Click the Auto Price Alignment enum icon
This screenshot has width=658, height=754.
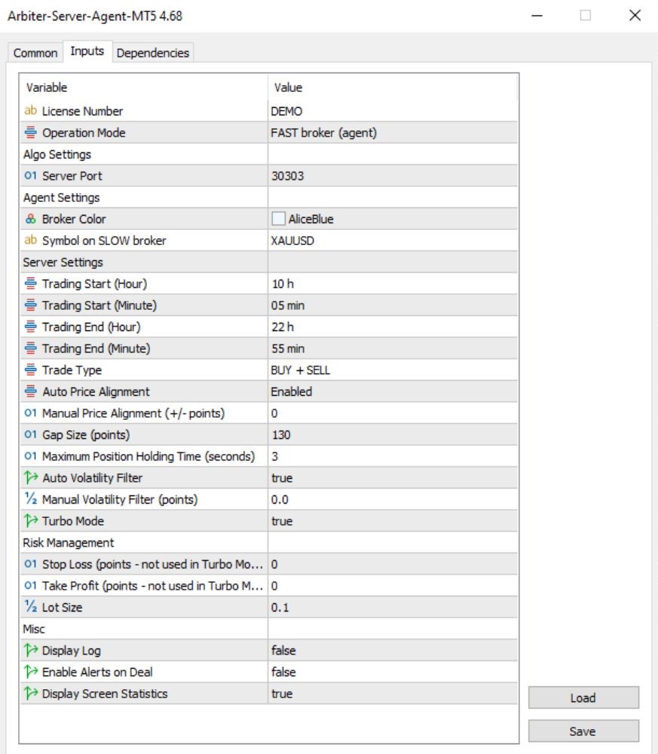click(30, 391)
